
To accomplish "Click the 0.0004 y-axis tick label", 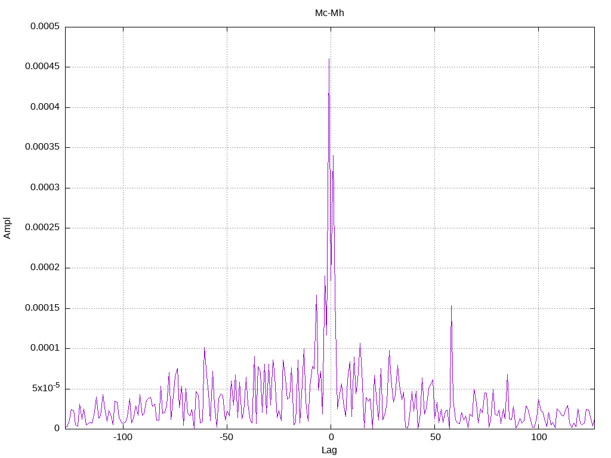I will [45, 107].
